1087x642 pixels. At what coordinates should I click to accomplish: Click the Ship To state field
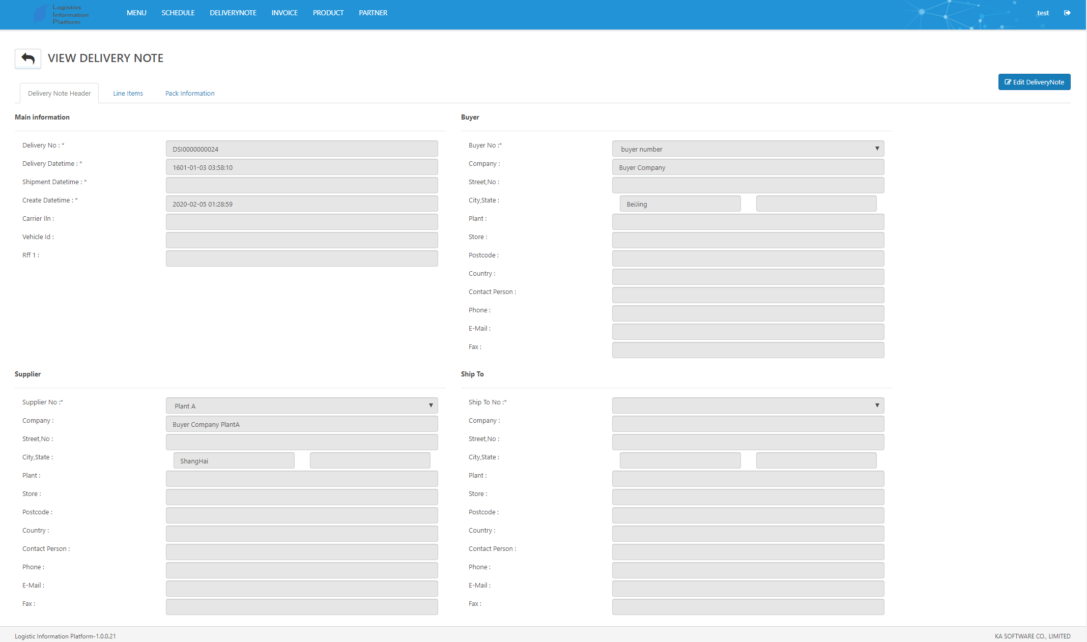(816, 460)
